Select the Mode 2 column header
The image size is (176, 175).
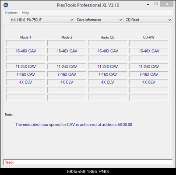pos(67,37)
